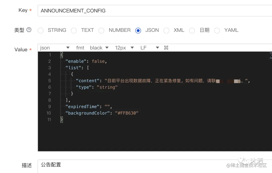
Task: Click the "enable" key on line 2
Action: point(76,61)
